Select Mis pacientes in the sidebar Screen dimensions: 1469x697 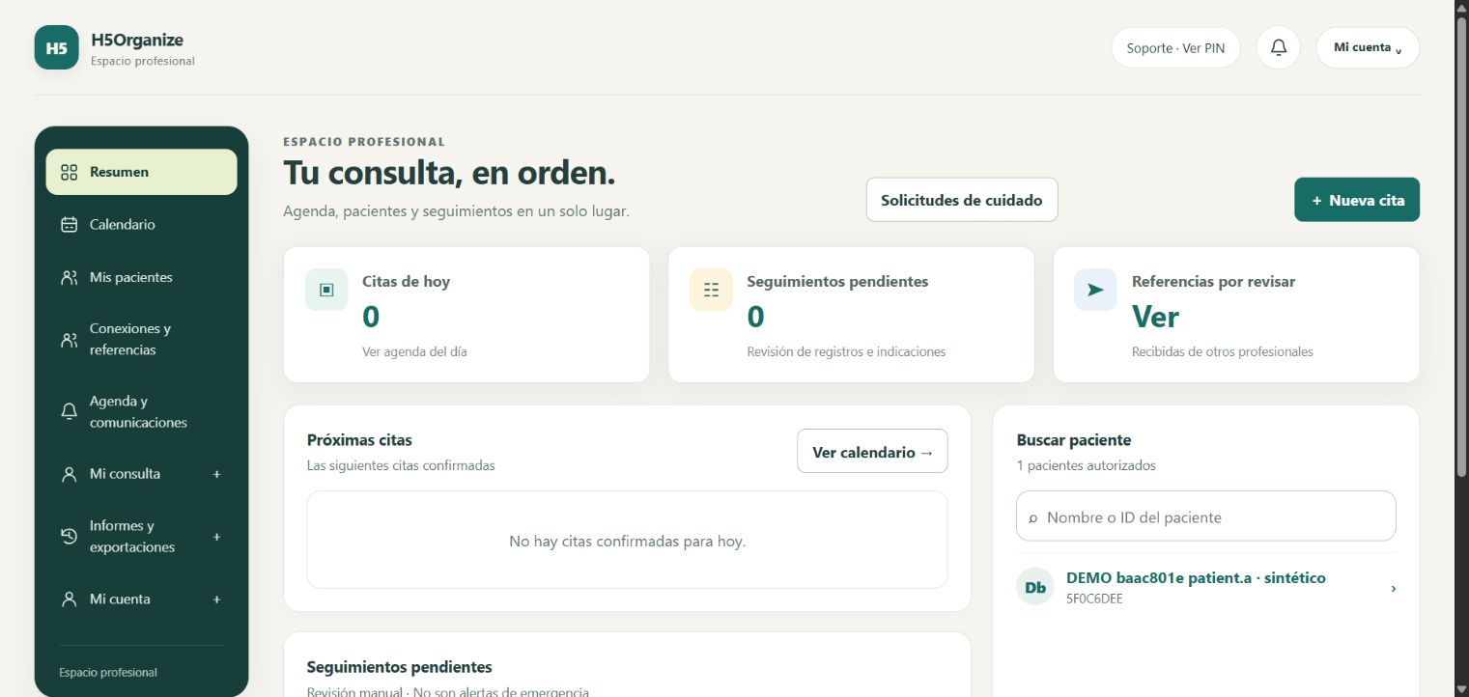click(x=141, y=278)
